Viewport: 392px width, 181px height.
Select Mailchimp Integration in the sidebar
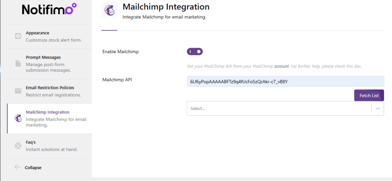tap(49, 118)
